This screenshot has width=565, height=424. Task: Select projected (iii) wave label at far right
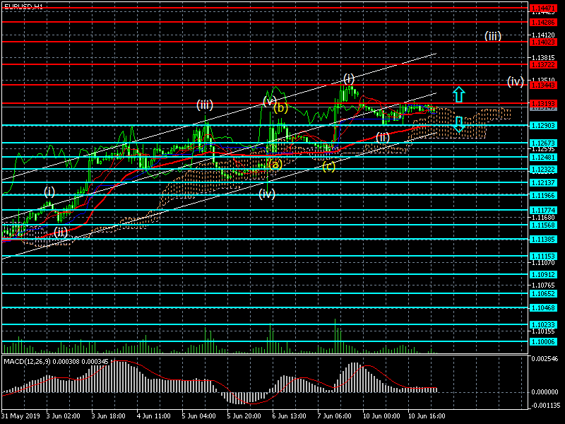tap(492, 36)
